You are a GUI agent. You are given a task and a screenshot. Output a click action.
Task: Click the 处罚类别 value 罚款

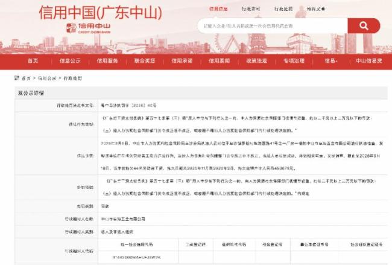pyautogui.click(x=105, y=206)
